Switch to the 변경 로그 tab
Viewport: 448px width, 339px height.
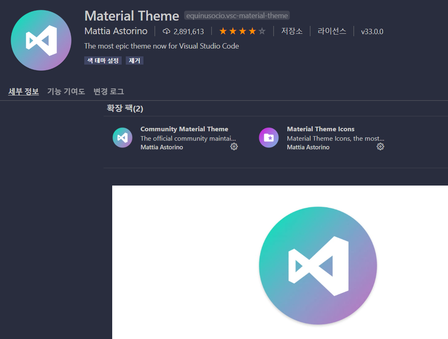coord(109,92)
